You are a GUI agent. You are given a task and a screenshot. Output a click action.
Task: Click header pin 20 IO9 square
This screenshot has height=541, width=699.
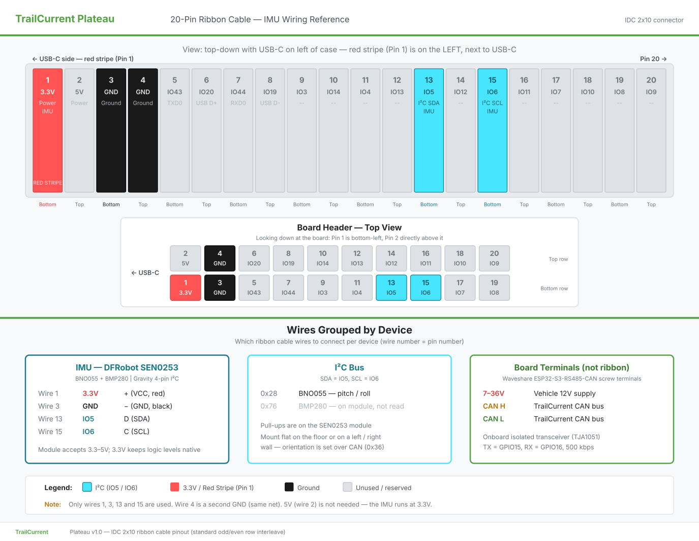click(x=494, y=259)
